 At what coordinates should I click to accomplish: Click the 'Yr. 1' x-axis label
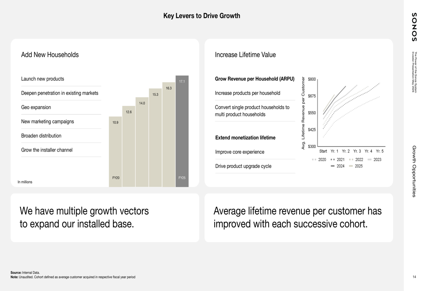[334, 151]
